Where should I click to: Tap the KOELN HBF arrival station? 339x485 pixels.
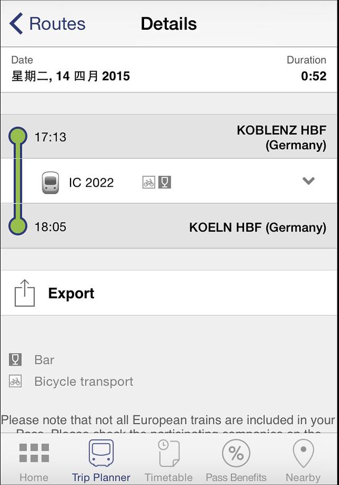coord(257,228)
